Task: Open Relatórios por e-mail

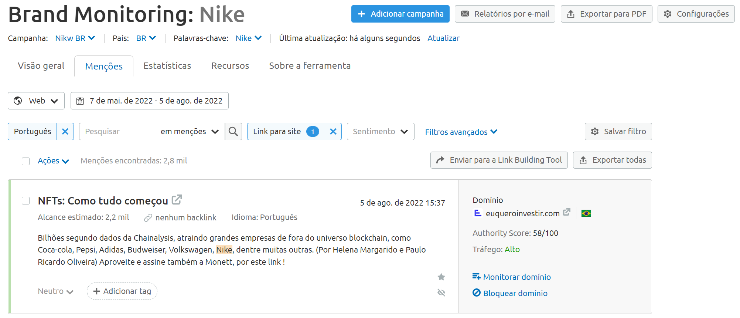Action: (x=505, y=14)
